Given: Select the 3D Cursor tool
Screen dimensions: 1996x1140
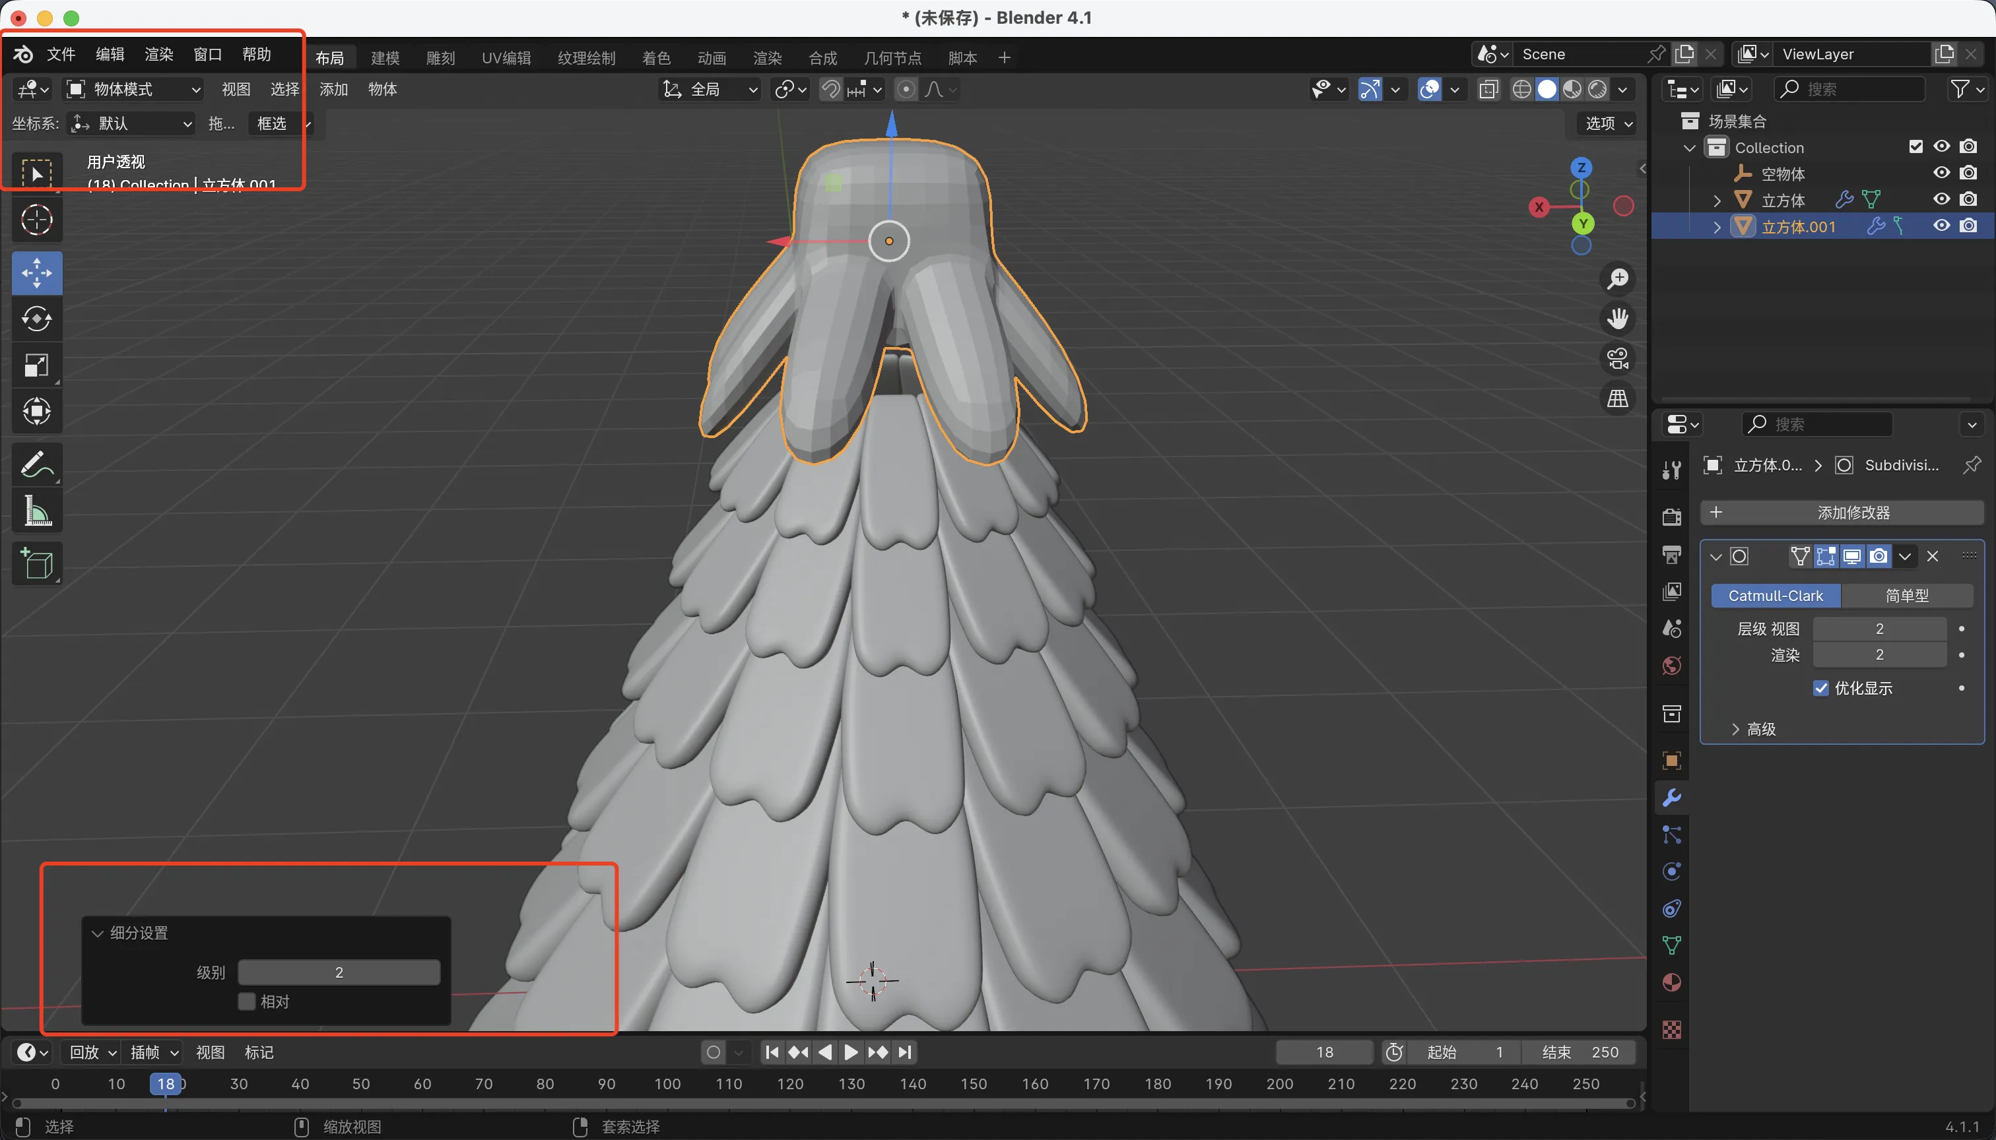Looking at the screenshot, I should point(37,220).
